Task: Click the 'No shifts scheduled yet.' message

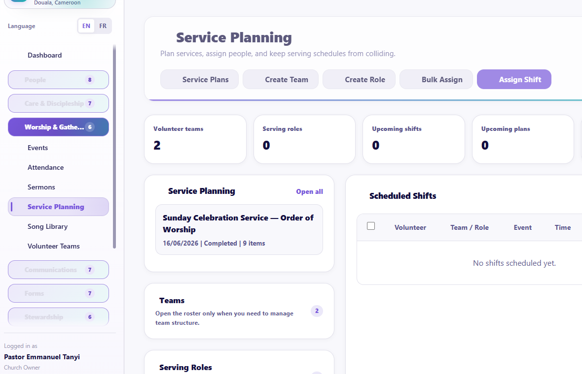Action: coord(514,263)
